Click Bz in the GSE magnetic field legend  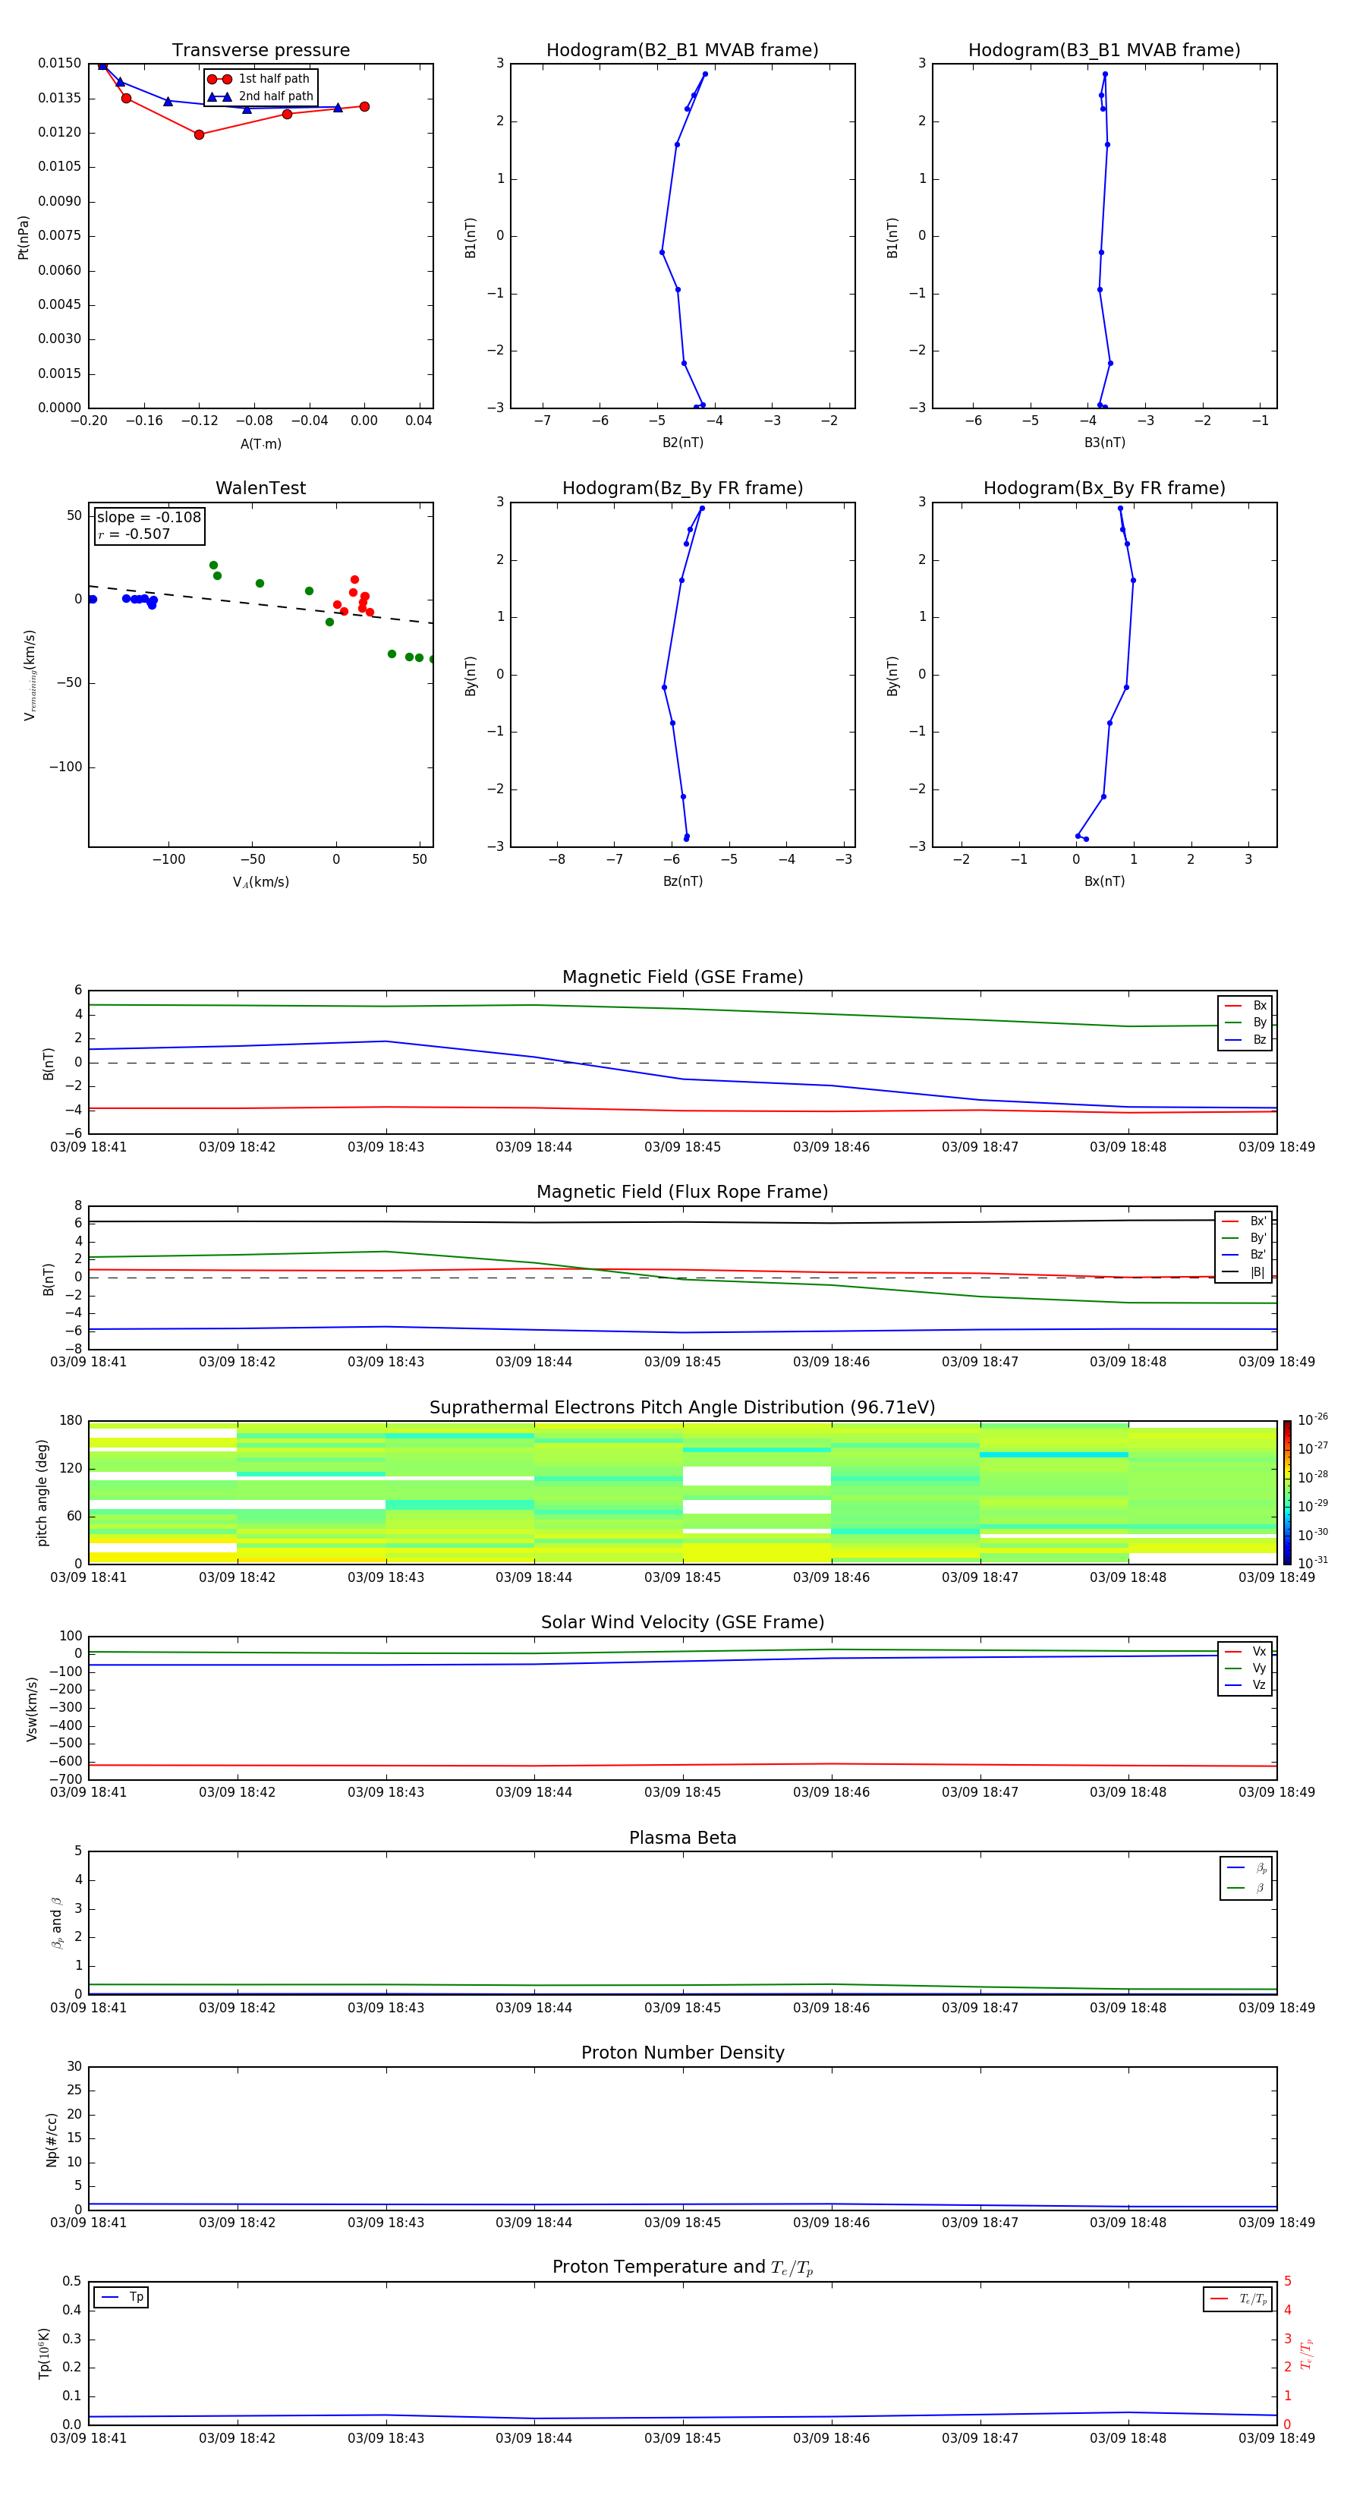(x=1246, y=1041)
